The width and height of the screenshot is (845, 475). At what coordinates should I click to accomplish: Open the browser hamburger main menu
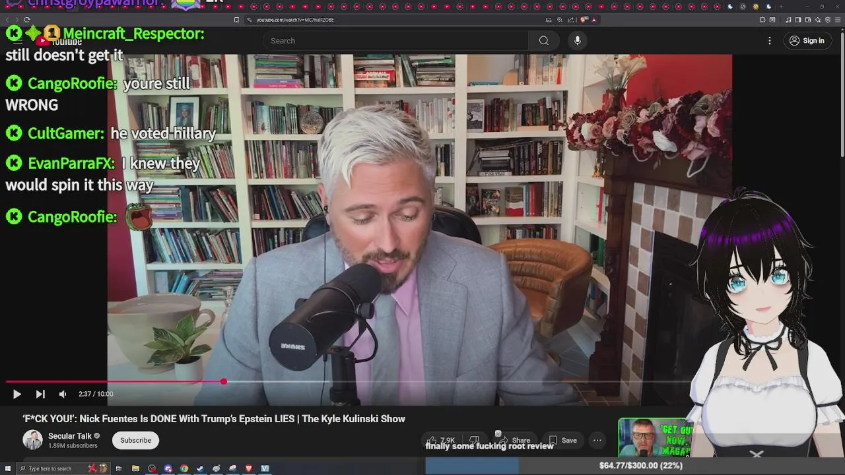tap(837, 20)
